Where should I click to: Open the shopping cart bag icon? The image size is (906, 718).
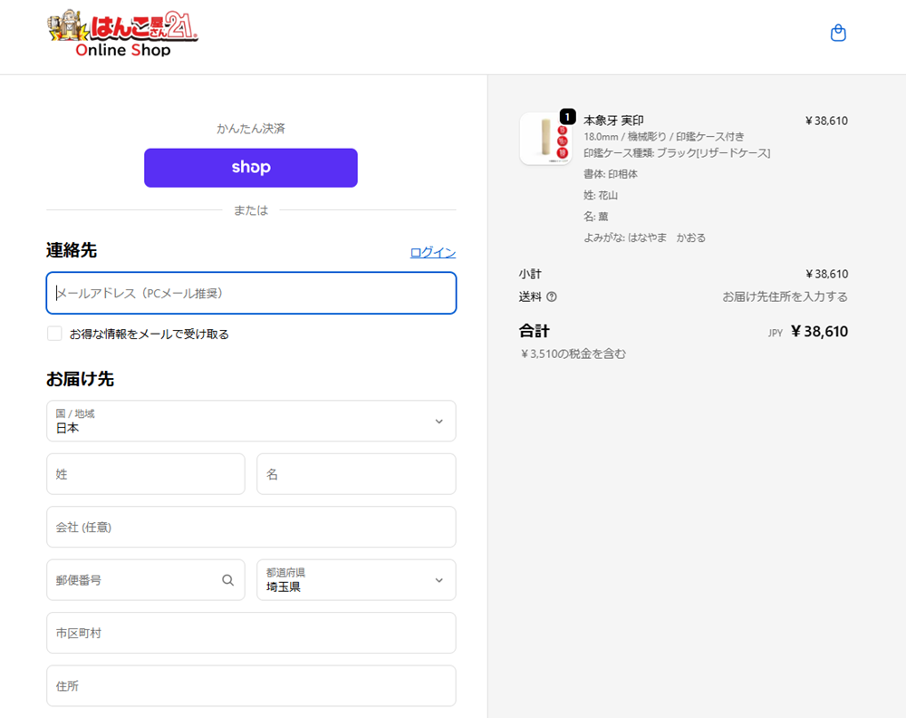pyautogui.click(x=838, y=33)
